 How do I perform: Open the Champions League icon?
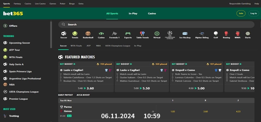pos(170,35)
